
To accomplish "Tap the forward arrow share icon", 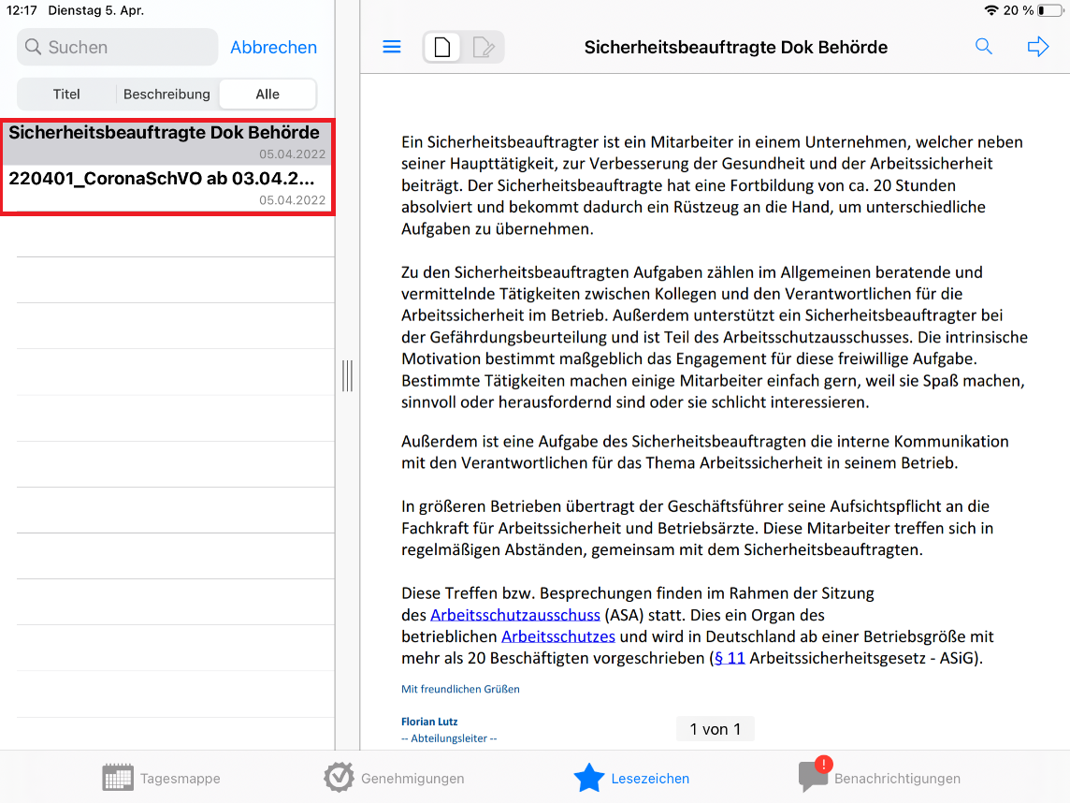I will tap(1038, 47).
